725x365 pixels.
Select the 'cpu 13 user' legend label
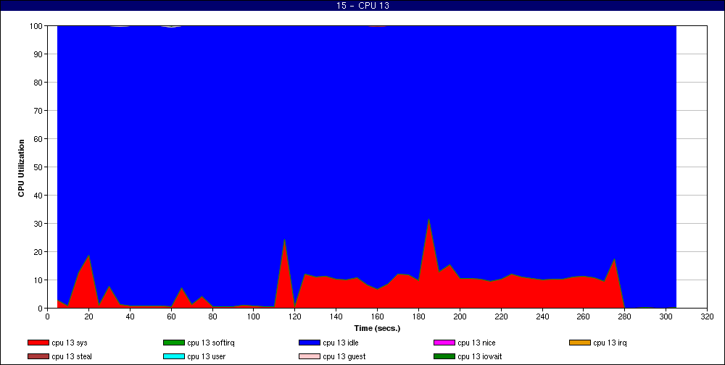(x=206, y=357)
